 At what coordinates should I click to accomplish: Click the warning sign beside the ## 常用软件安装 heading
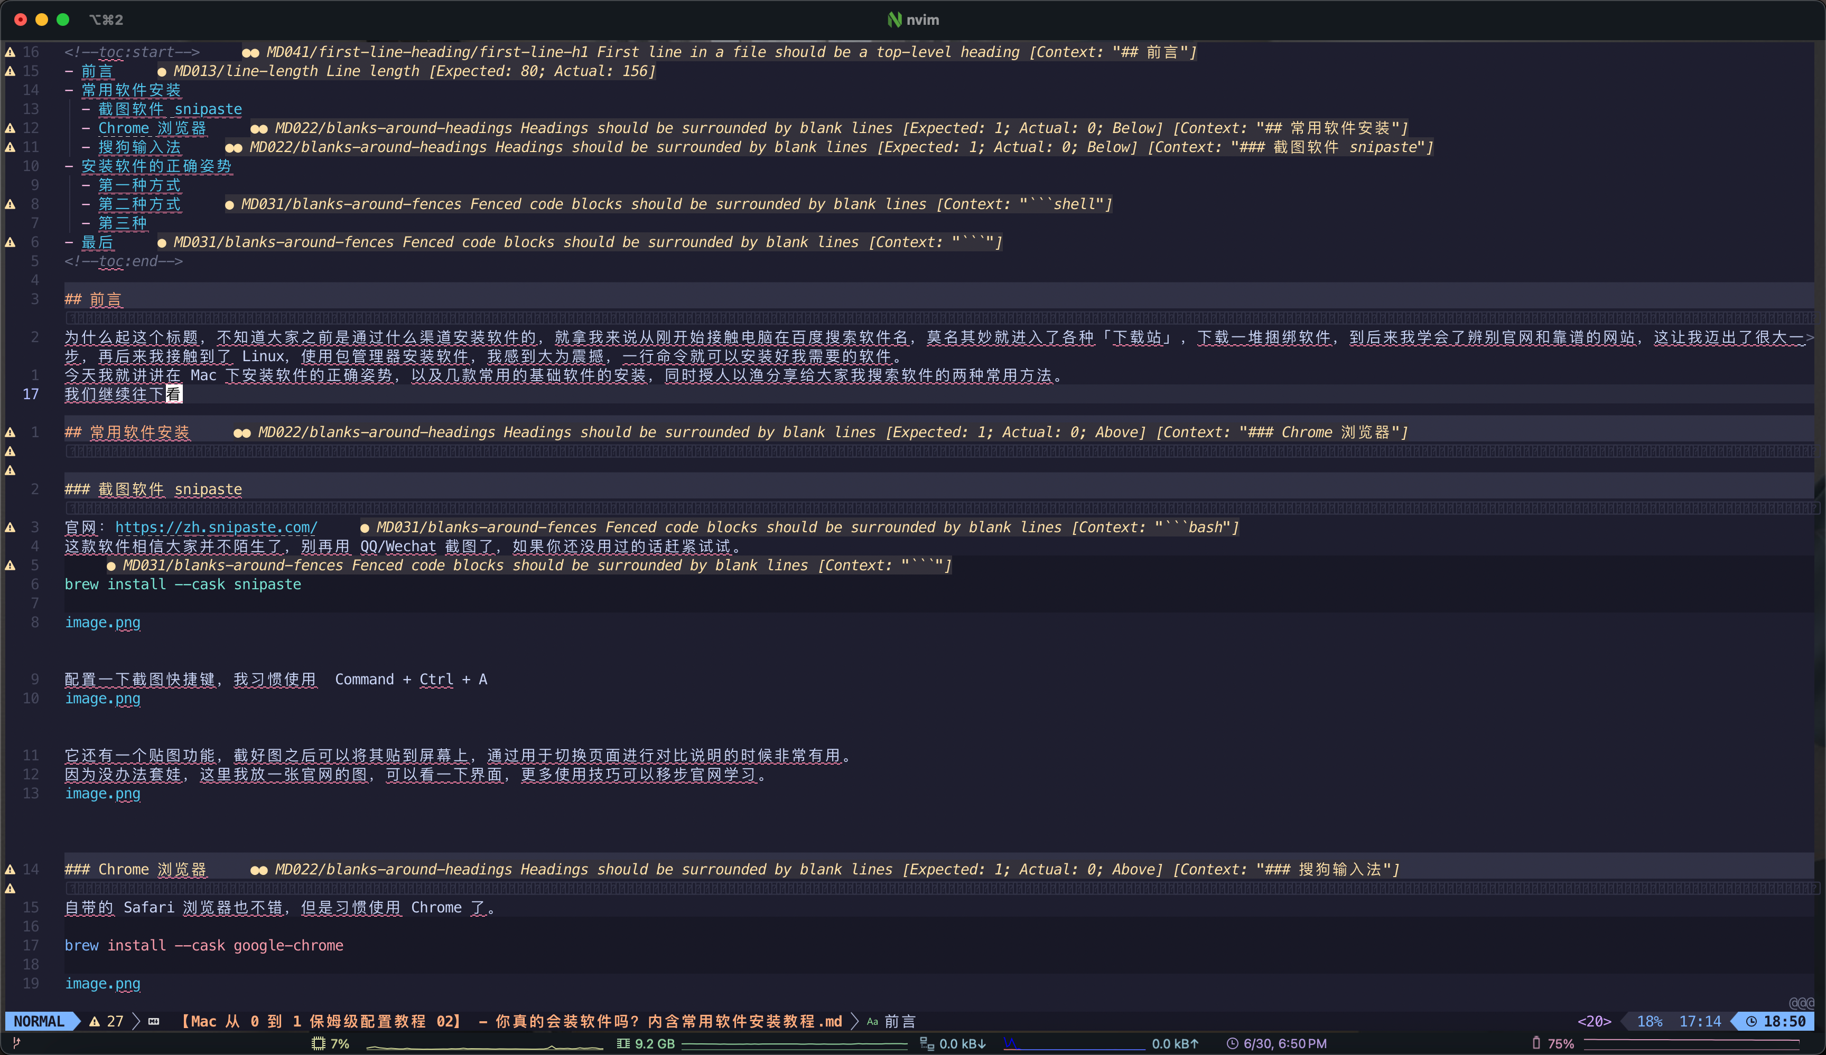[x=10, y=432]
